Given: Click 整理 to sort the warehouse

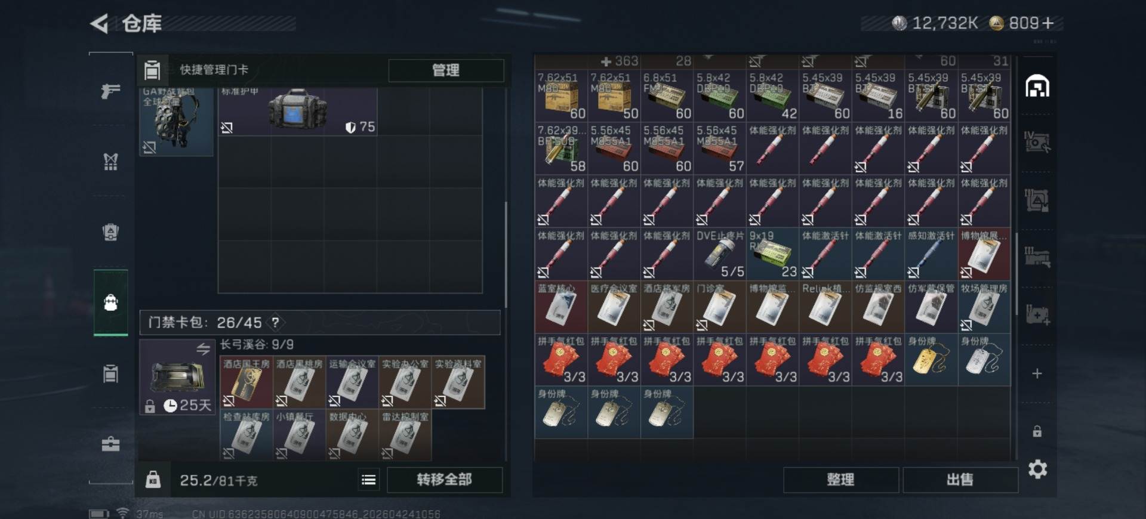Looking at the screenshot, I should [x=840, y=480].
